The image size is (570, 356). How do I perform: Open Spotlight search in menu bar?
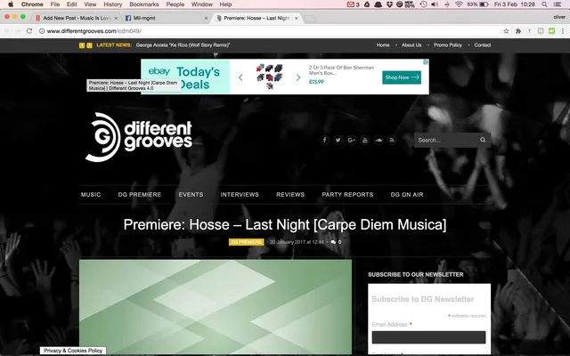pos(544,4)
